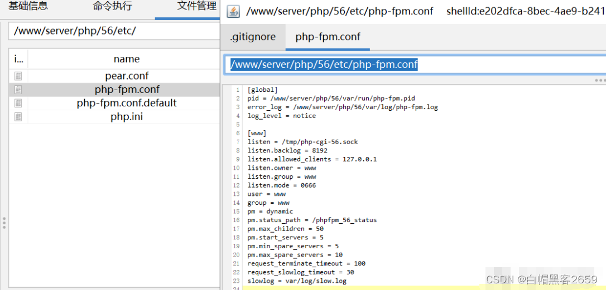The width and height of the screenshot is (606, 290).
Task: Switch to the 文件管理 tab
Action: coord(197,6)
